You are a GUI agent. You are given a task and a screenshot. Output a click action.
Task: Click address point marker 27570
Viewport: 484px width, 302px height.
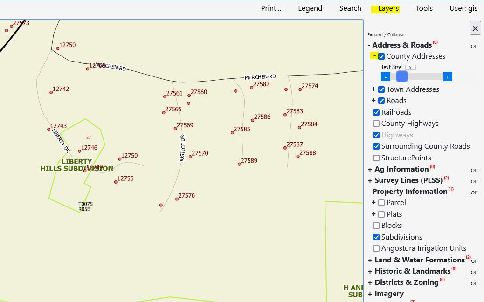pos(190,157)
